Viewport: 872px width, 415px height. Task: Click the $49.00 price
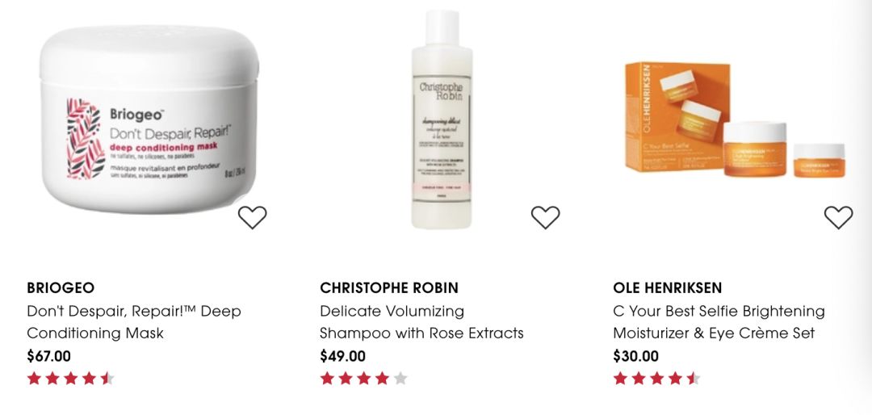[x=342, y=356]
